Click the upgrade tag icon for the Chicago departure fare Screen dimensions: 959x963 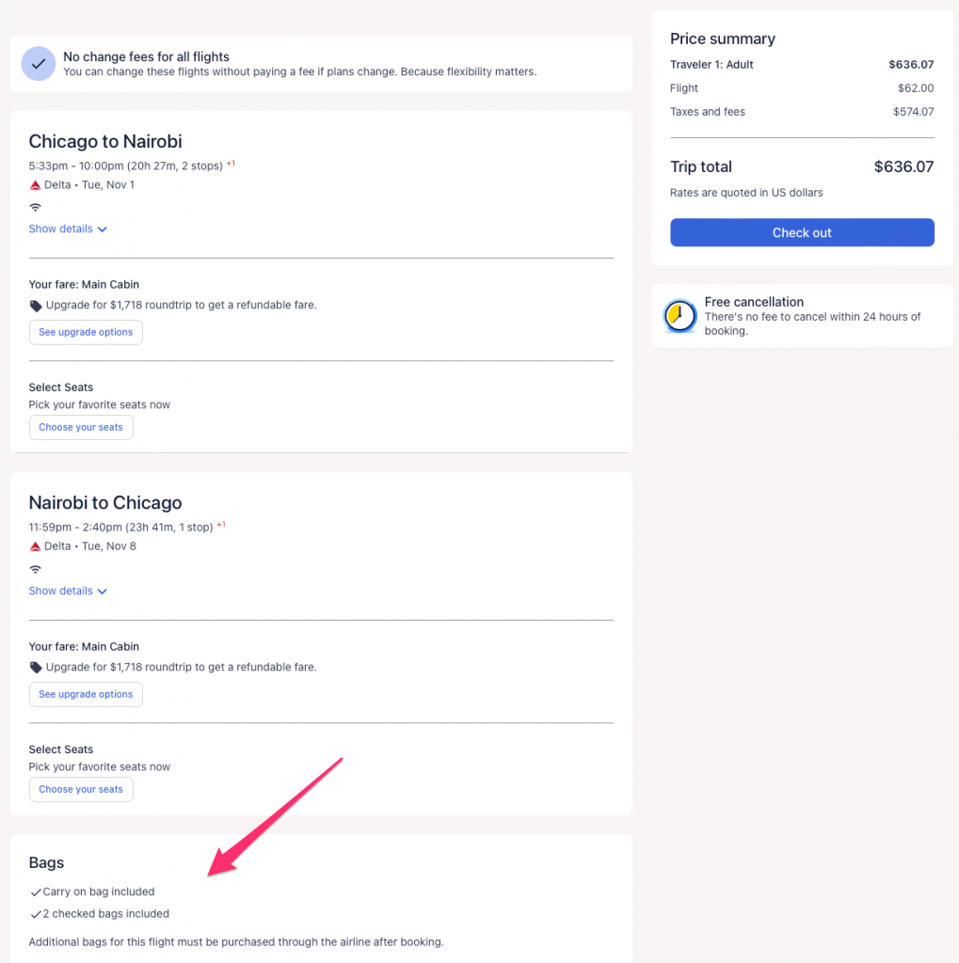click(36, 306)
